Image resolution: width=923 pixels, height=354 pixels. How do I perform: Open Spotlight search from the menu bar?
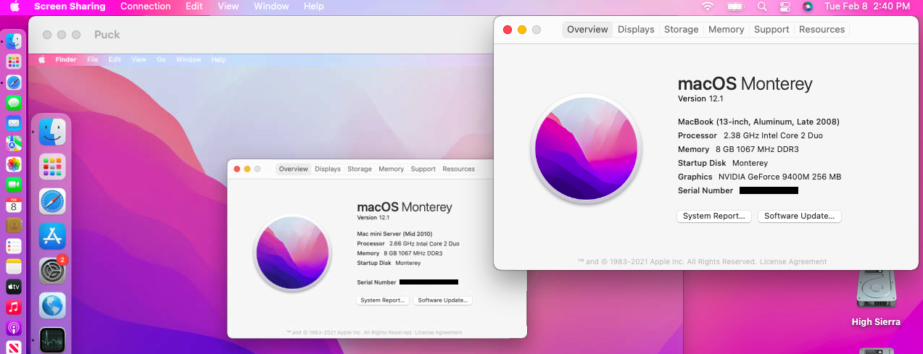click(761, 7)
